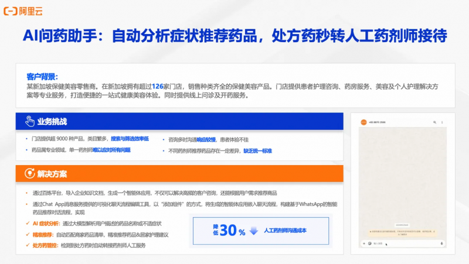
Task: Click the microphone voice message icon
Action: coord(443,243)
